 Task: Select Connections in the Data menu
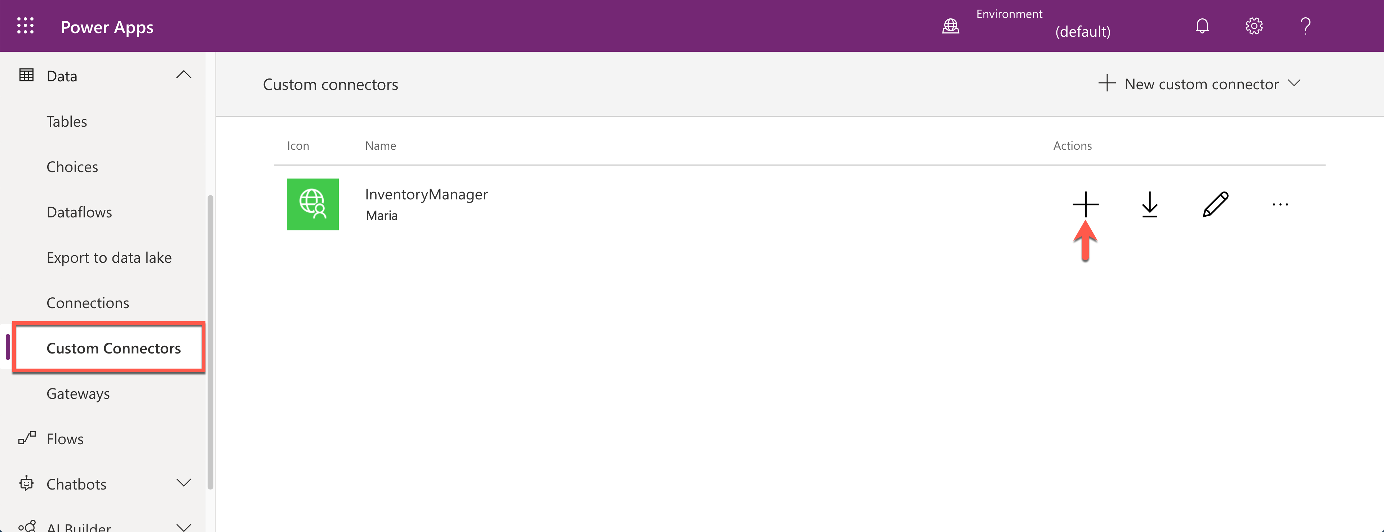[x=88, y=303]
